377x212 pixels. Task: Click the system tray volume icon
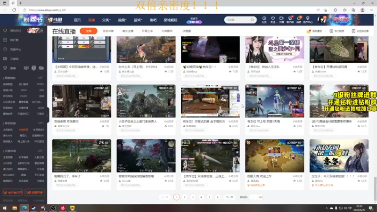(x=345, y=208)
